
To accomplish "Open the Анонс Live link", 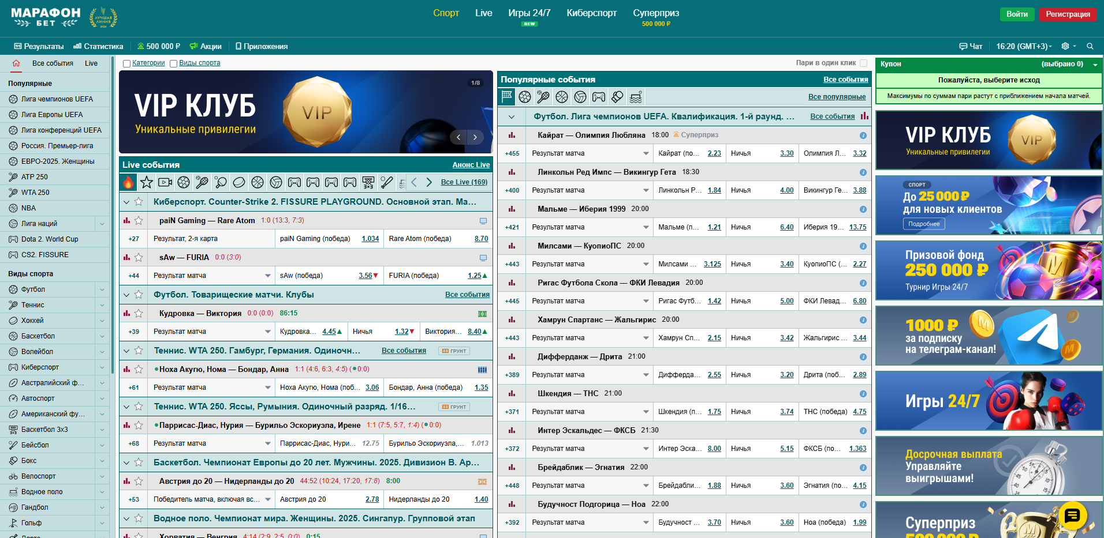I will [471, 165].
